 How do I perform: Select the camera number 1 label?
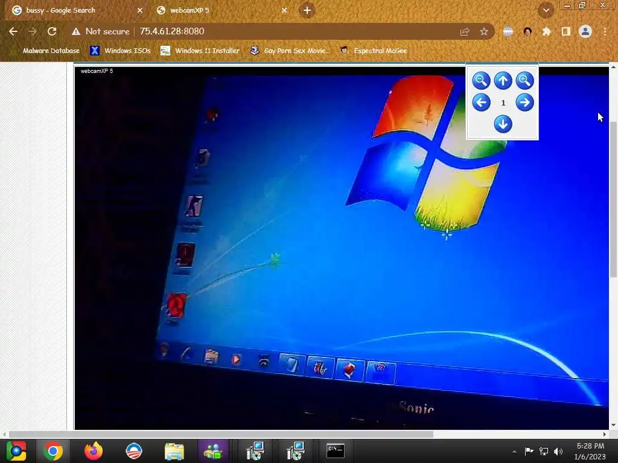click(503, 102)
